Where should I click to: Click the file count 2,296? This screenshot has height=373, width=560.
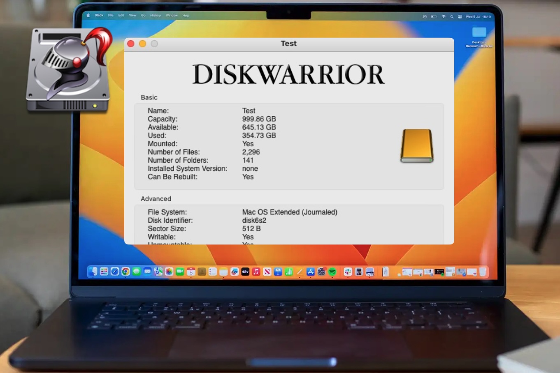[251, 152]
